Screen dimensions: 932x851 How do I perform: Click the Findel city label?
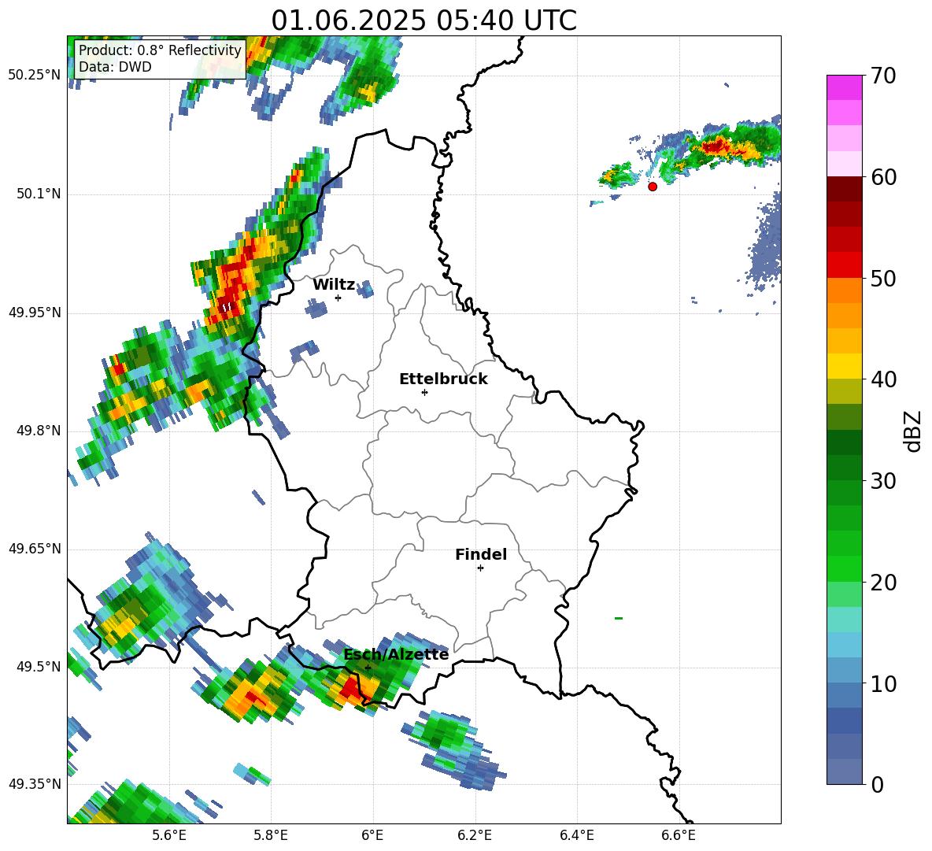(x=481, y=554)
